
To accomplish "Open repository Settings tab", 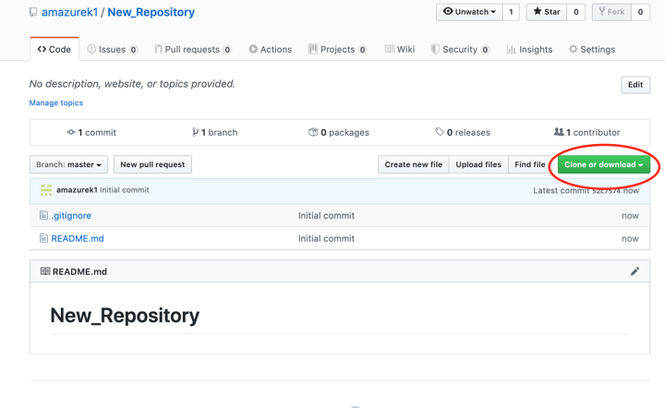I will pyautogui.click(x=592, y=49).
